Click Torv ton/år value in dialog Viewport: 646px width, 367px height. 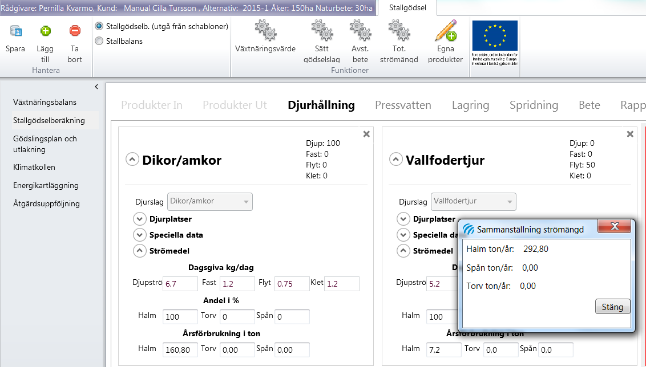pyautogui.click(x=528, y=286)
